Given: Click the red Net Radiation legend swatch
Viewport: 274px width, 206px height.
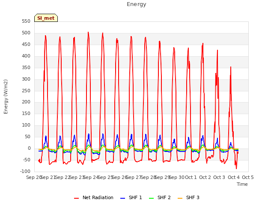Looking at the screenshot, I should click(76, 198).
